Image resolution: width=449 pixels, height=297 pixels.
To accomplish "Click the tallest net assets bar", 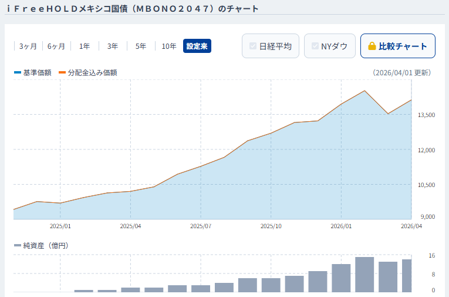I will [x=364, y=275].
